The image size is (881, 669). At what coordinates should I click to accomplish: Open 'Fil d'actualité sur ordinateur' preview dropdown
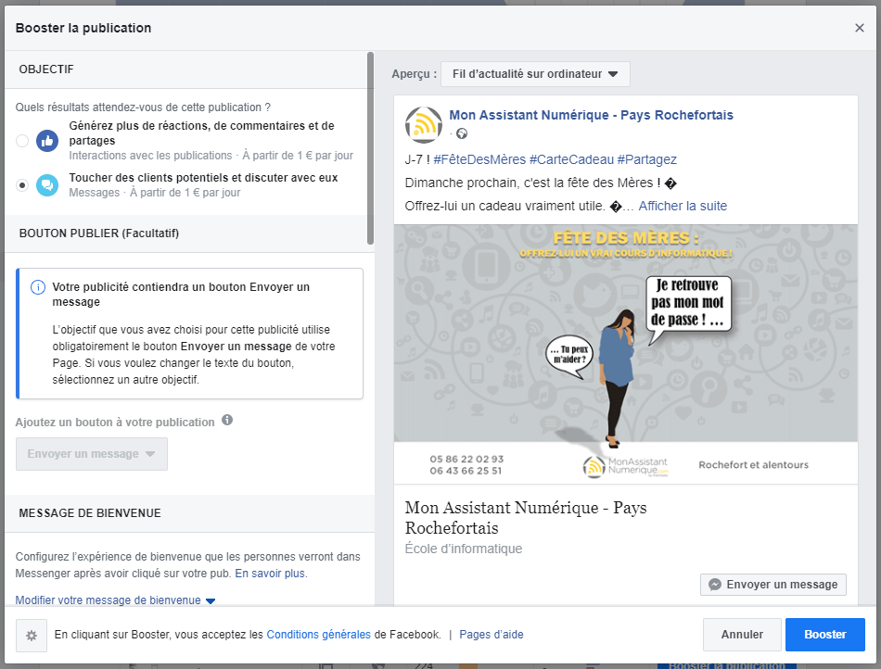(x=535, y=74)
